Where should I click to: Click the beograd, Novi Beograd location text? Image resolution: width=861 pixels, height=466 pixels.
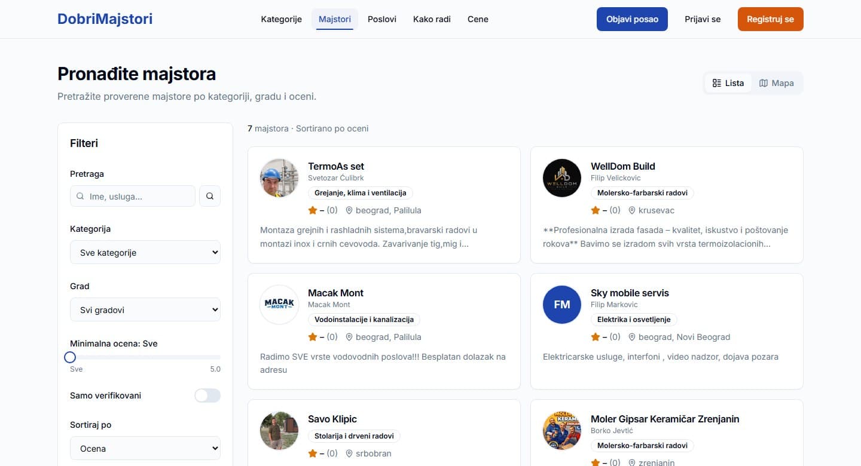tap(685, 337)
